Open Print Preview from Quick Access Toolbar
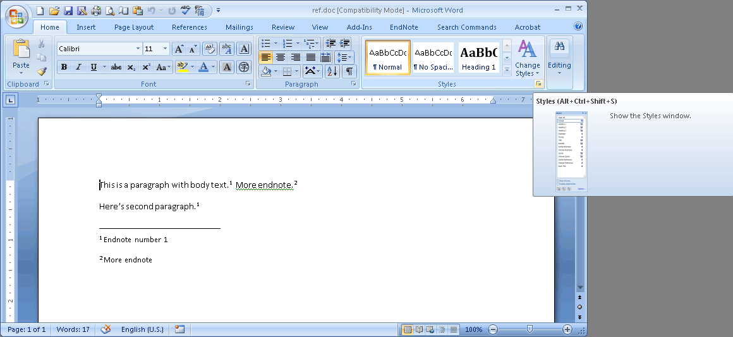This screenshot has height=337, width=733. [110, 10]
